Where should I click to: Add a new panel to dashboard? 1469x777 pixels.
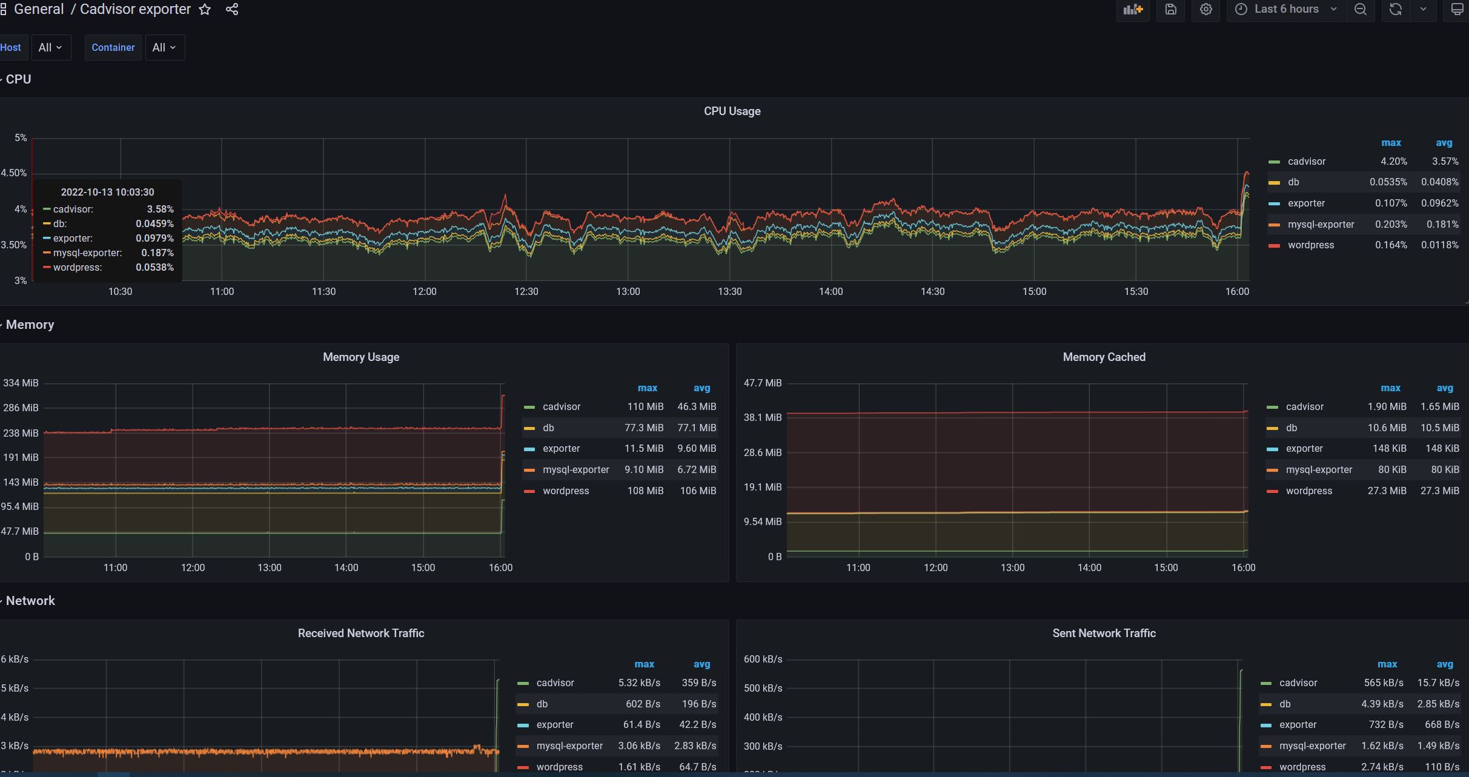(x=1133, y=9)
